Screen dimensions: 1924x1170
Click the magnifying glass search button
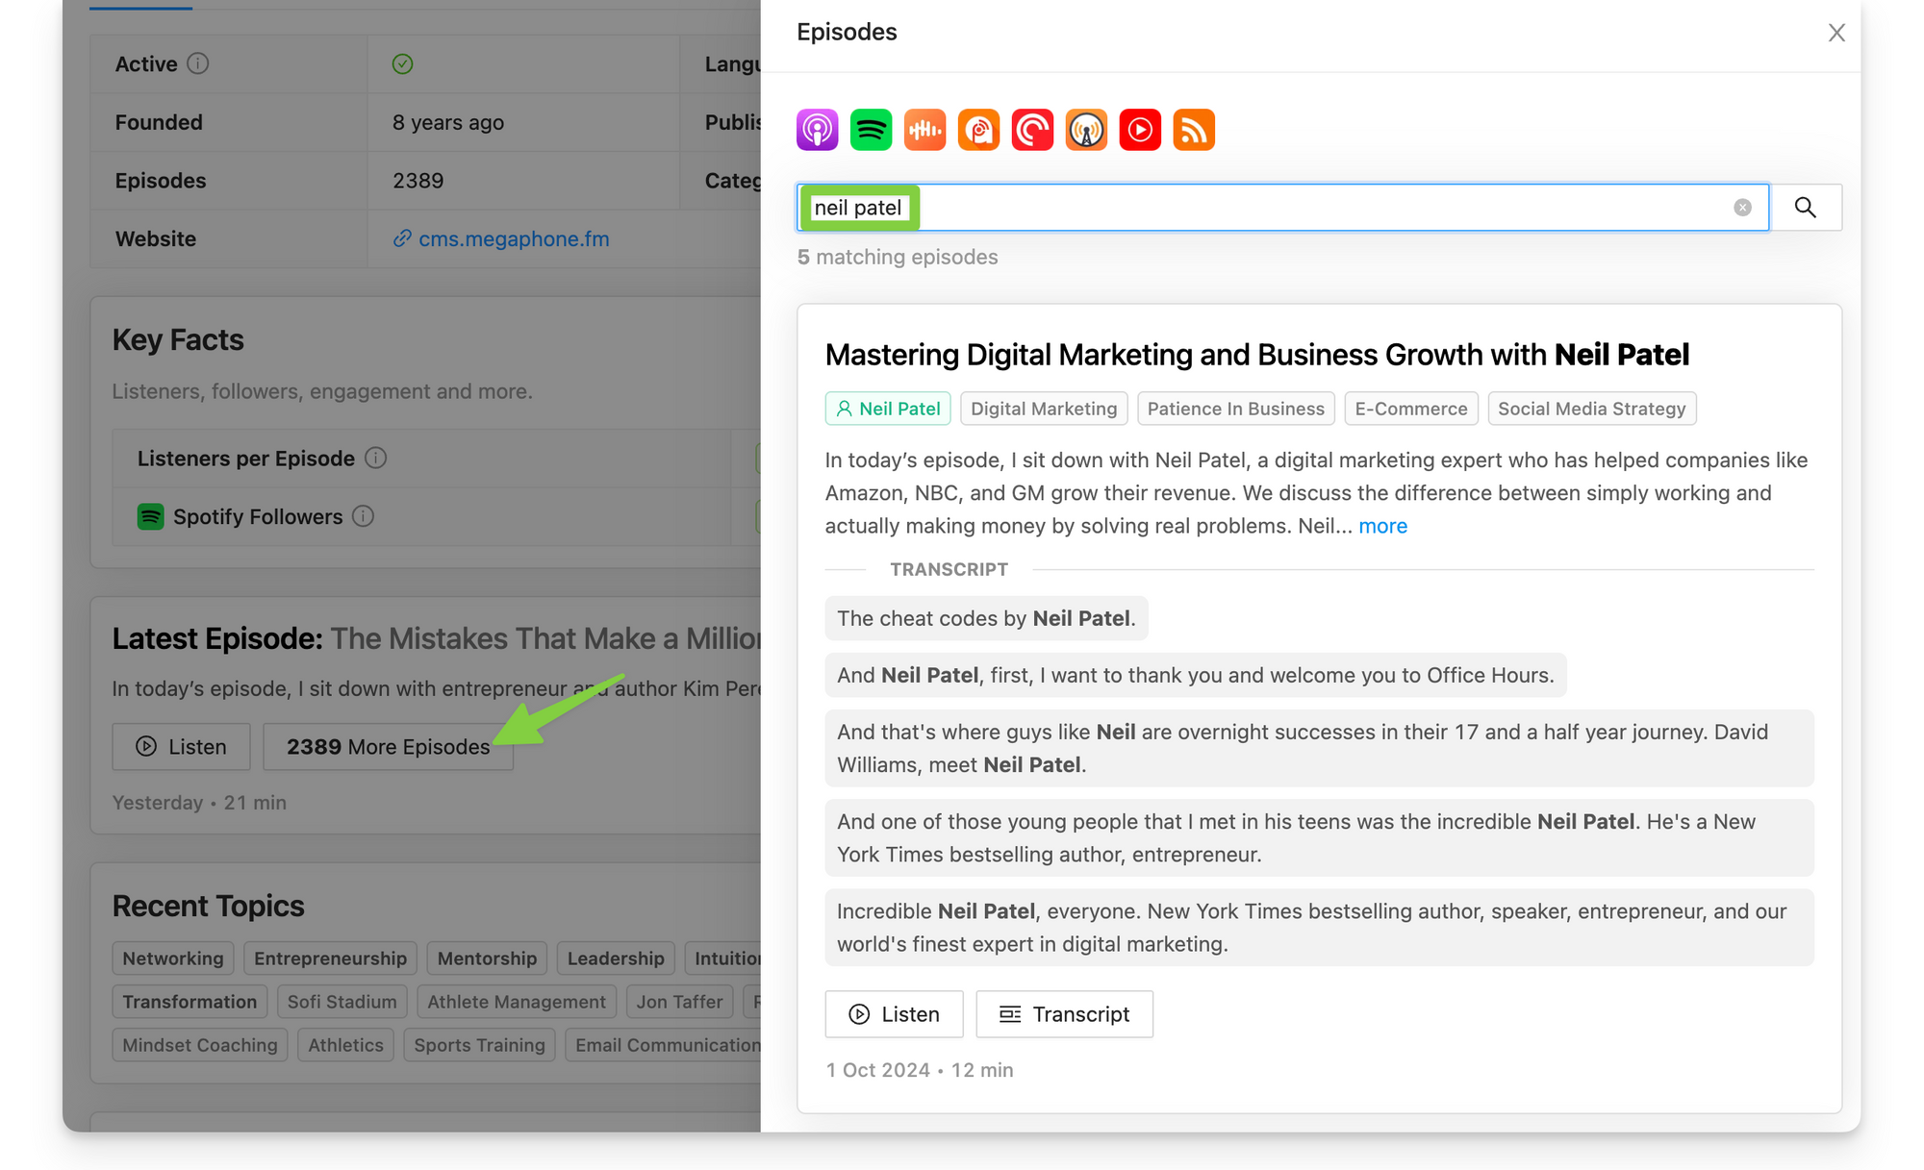[1805, 208]
